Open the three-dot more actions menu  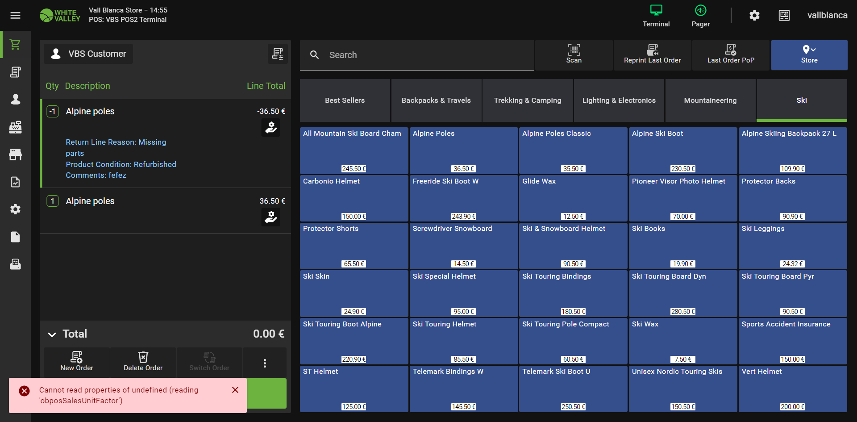265,363
